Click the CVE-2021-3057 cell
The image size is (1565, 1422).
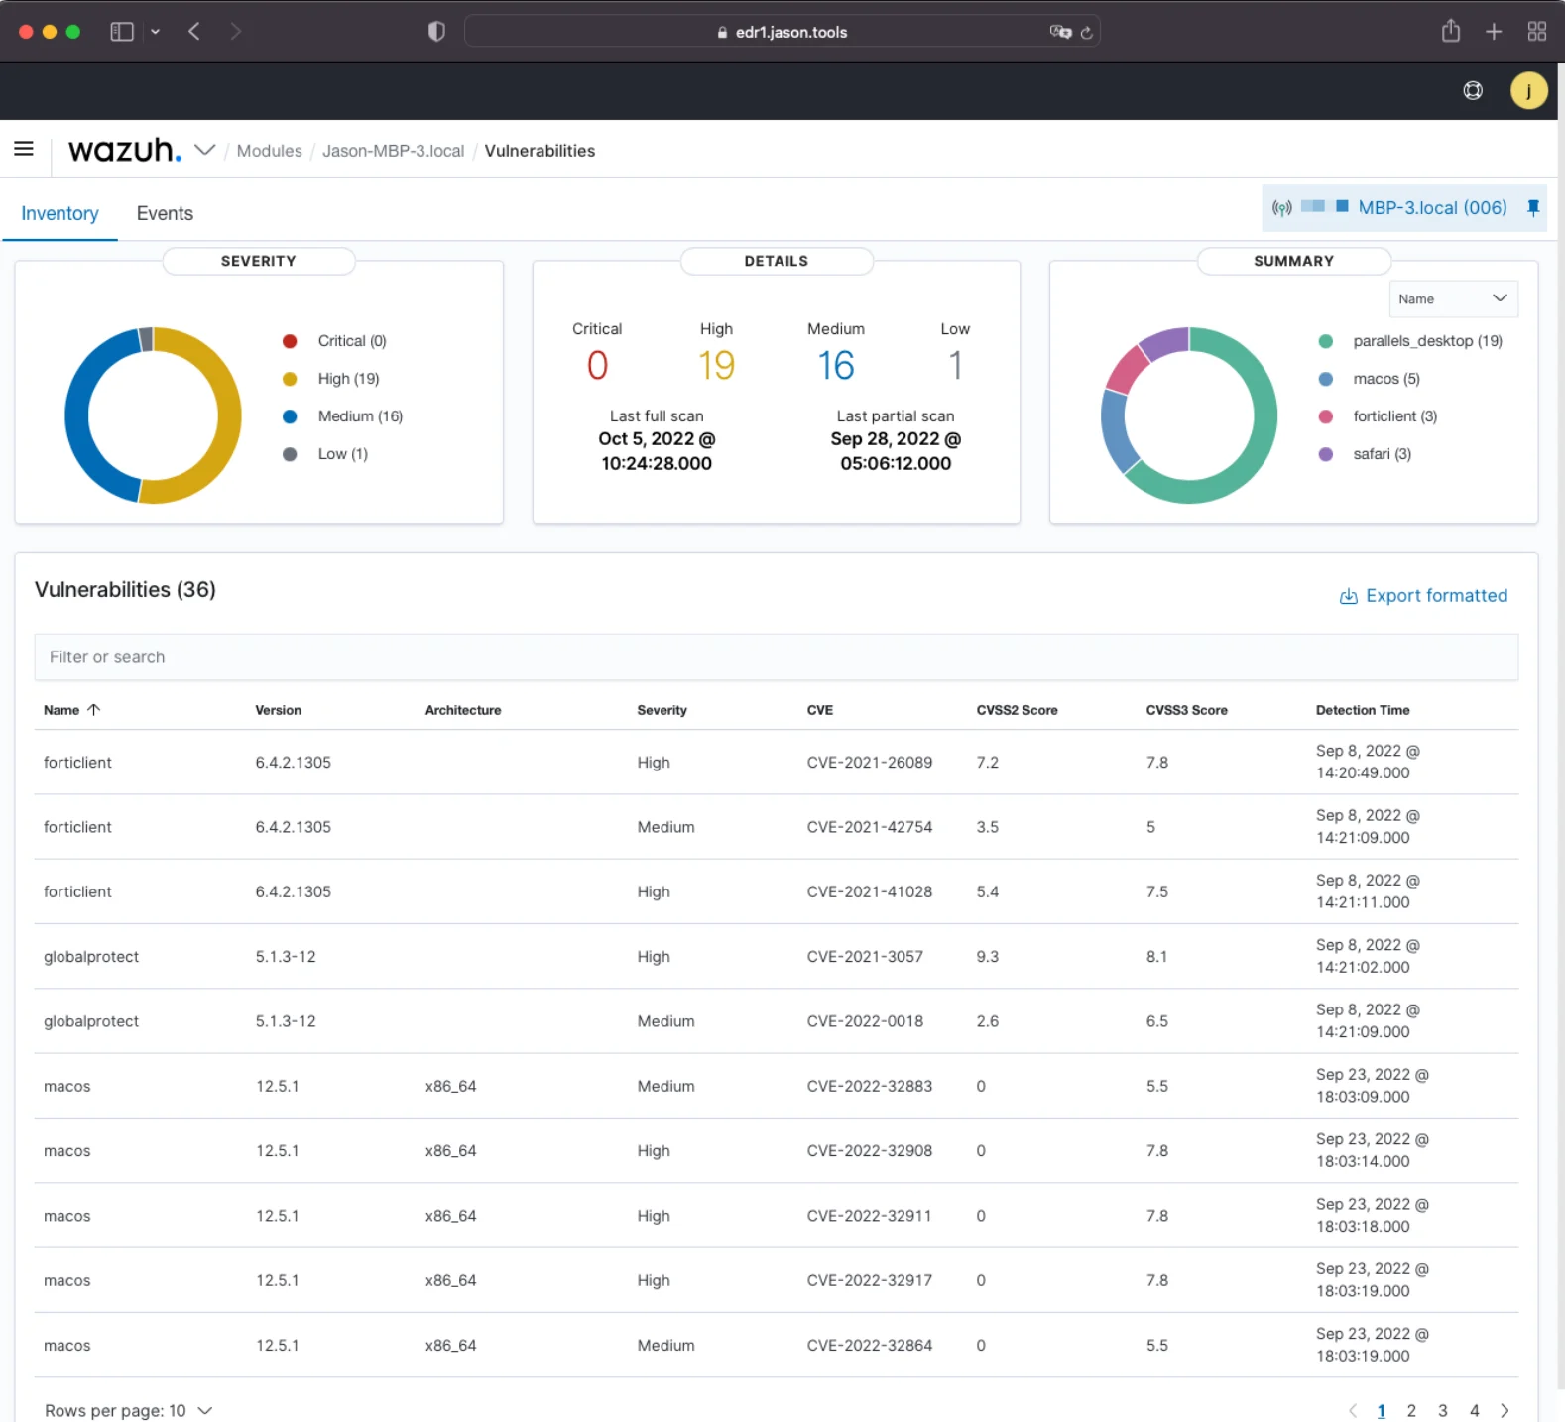[865, 957]
